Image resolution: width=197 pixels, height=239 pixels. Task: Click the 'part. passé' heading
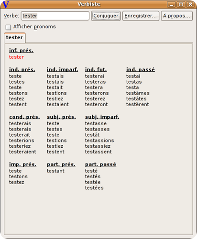point(100,164)
